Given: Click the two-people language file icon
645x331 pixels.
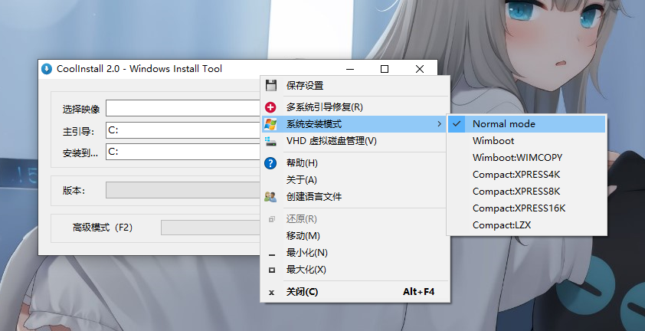Looking at the screenshot, I should (x=270, y=197).
